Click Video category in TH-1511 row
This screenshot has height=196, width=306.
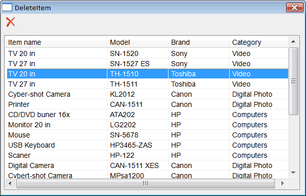pyautogui.click(x=259, y=84)
